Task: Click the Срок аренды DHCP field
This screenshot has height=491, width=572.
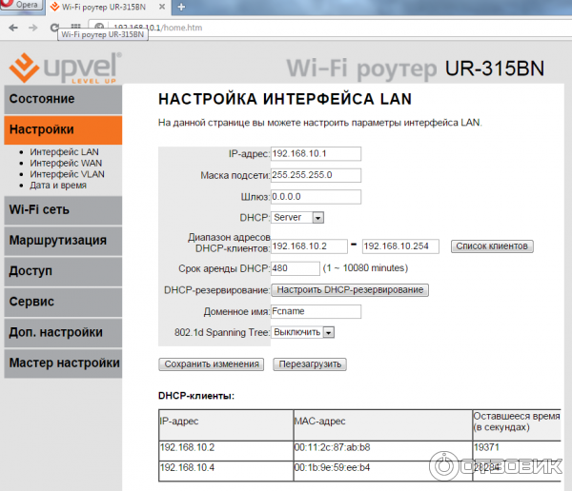Action: coord(296,268)
